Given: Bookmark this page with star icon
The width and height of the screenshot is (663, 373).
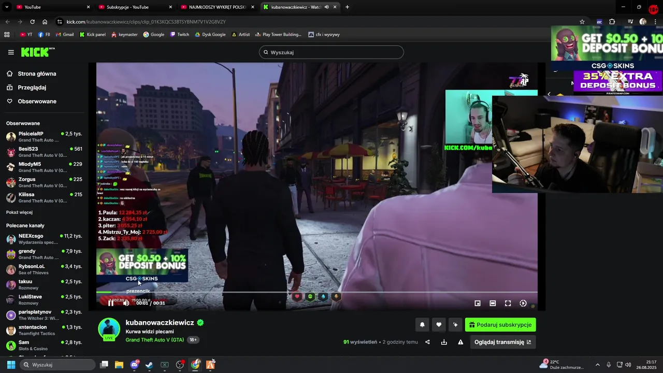Looking at the screenshot, I should point(582,22).
